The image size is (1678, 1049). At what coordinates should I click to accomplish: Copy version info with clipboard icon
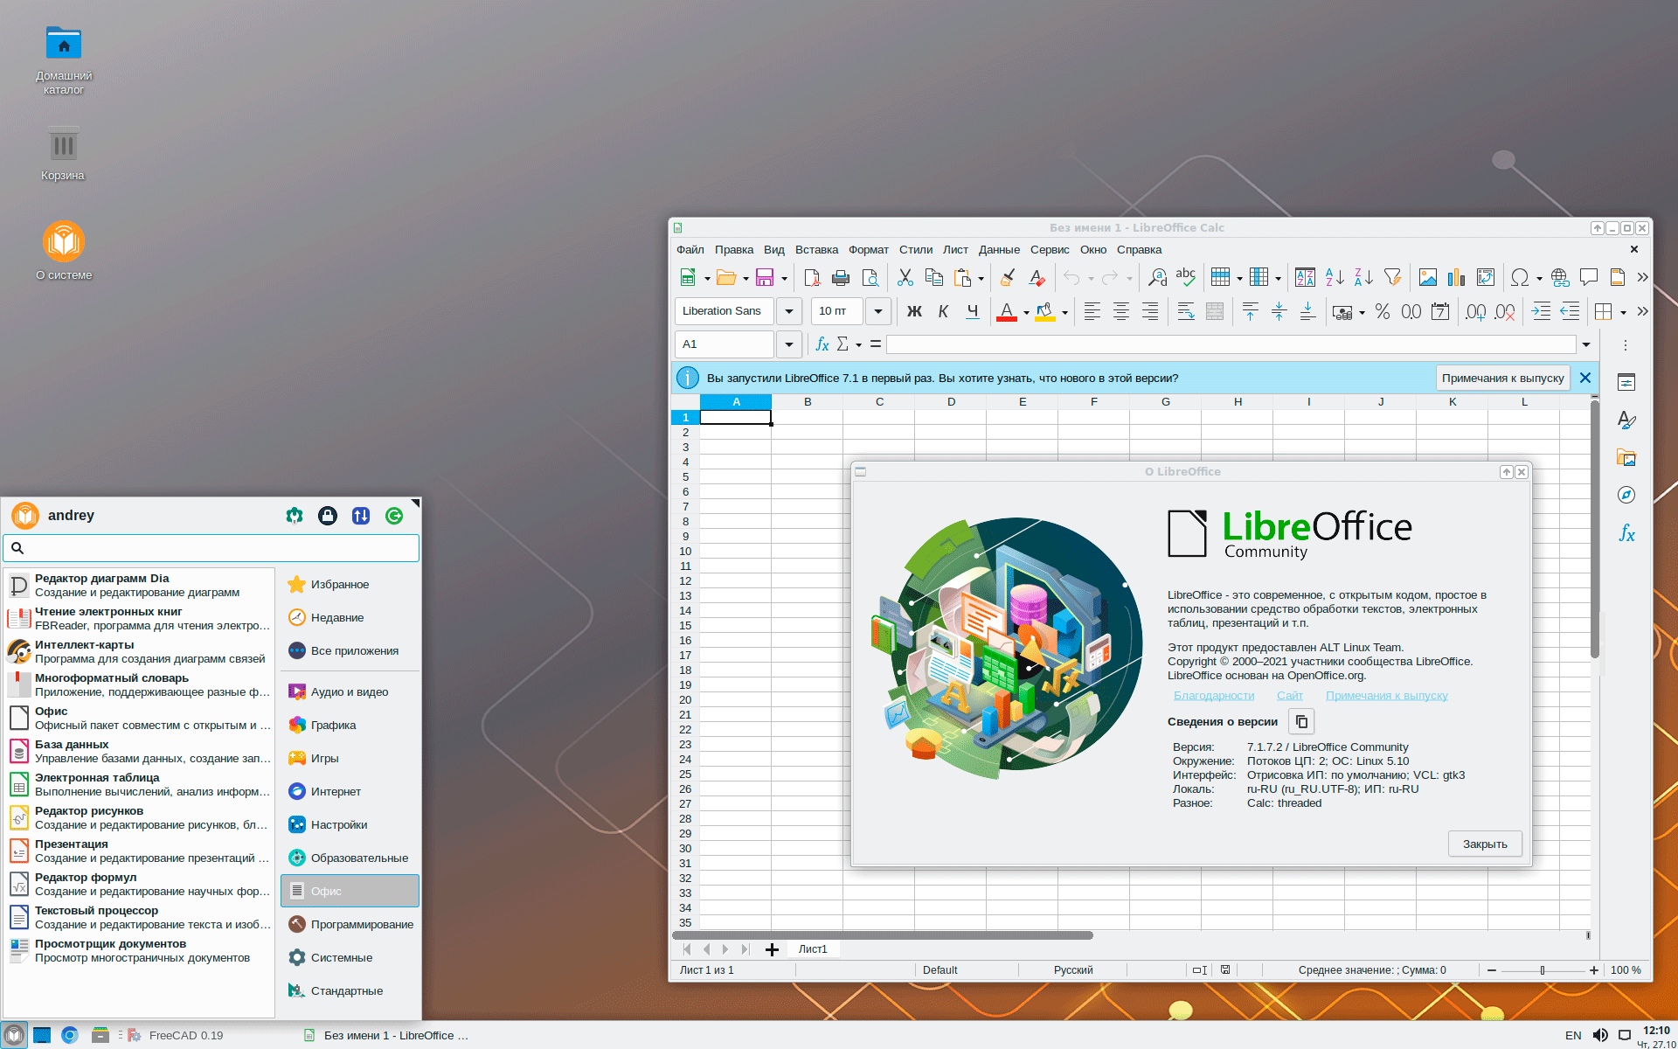pyautogui.click(x=1301, y=722)
